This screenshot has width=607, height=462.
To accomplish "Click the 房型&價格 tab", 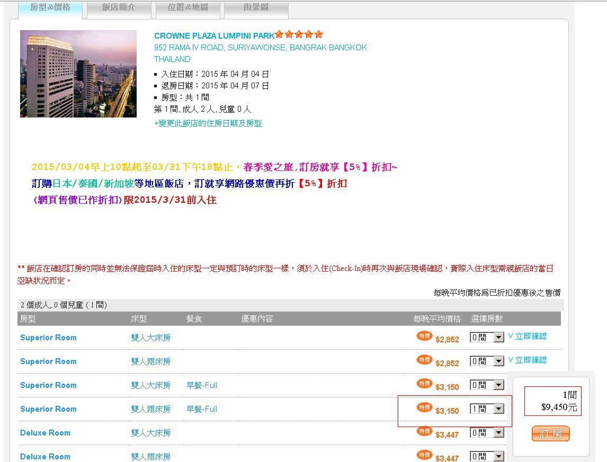I will coord(50,8).
